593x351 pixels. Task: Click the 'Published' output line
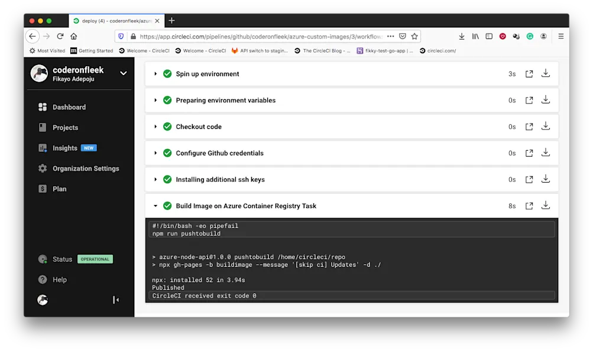tap(168, 288)
